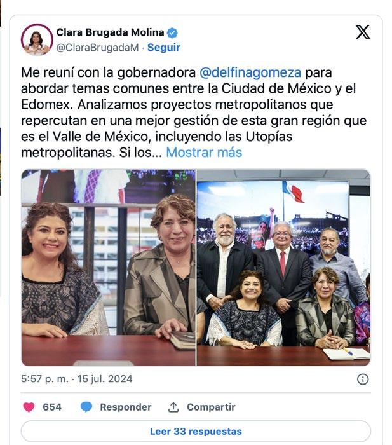This screenshot has width=392, height=445.
Task: Expand tweet text with Mostrar más
Action: coord(204,153)
